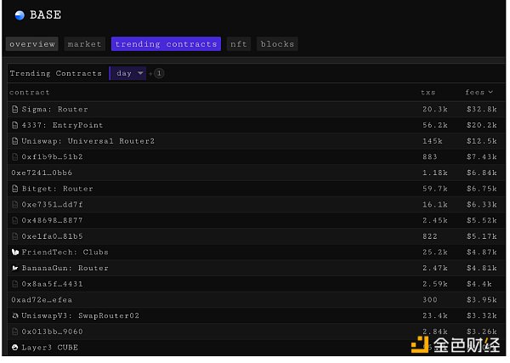
Task: Click the $5.17k fees value
Action: coord(482,236)
